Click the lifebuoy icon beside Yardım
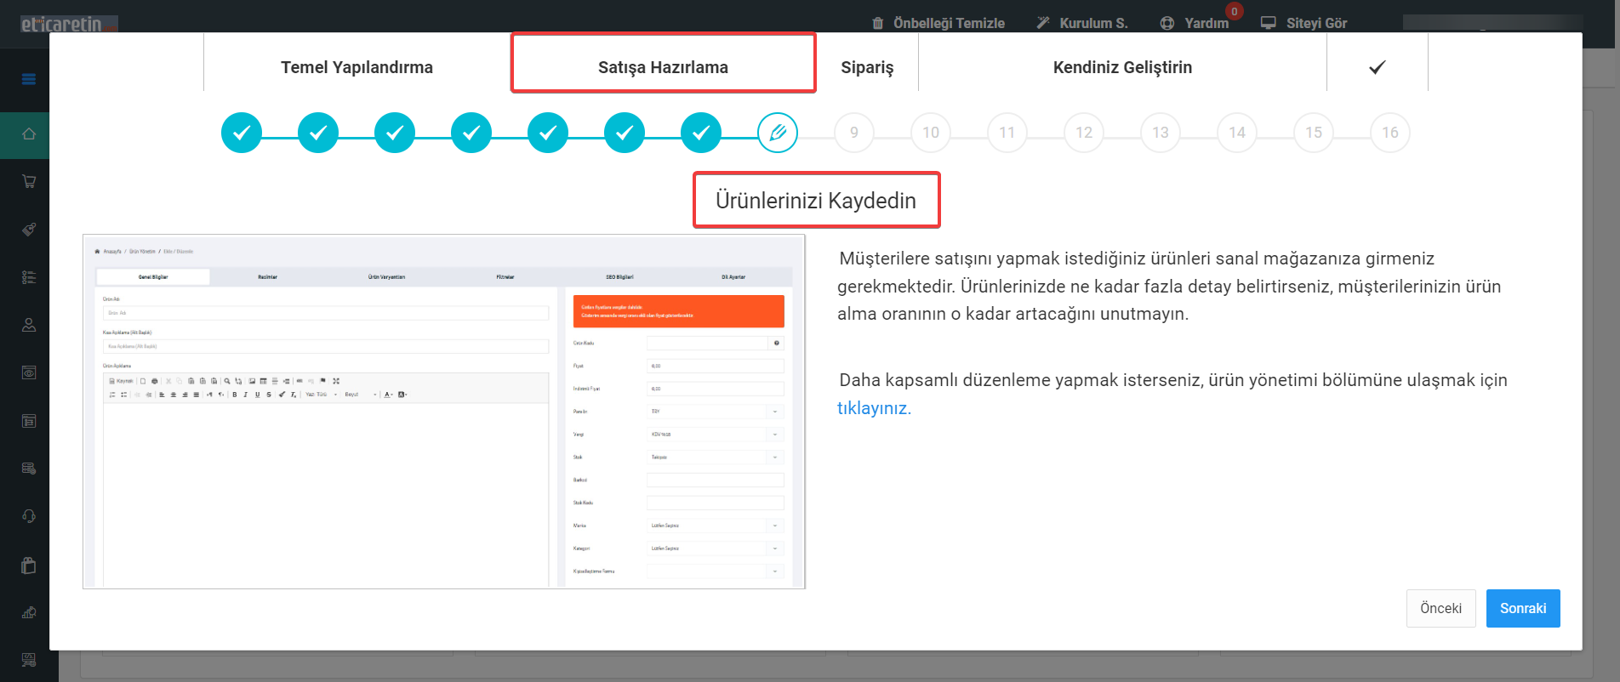Image resolution: width=1620 pixels, height=682 pixels. pos(1167,23)
